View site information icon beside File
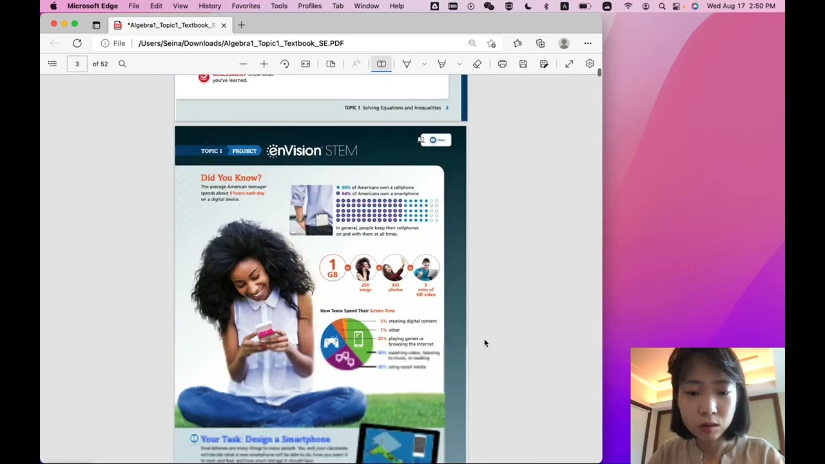 105,43
